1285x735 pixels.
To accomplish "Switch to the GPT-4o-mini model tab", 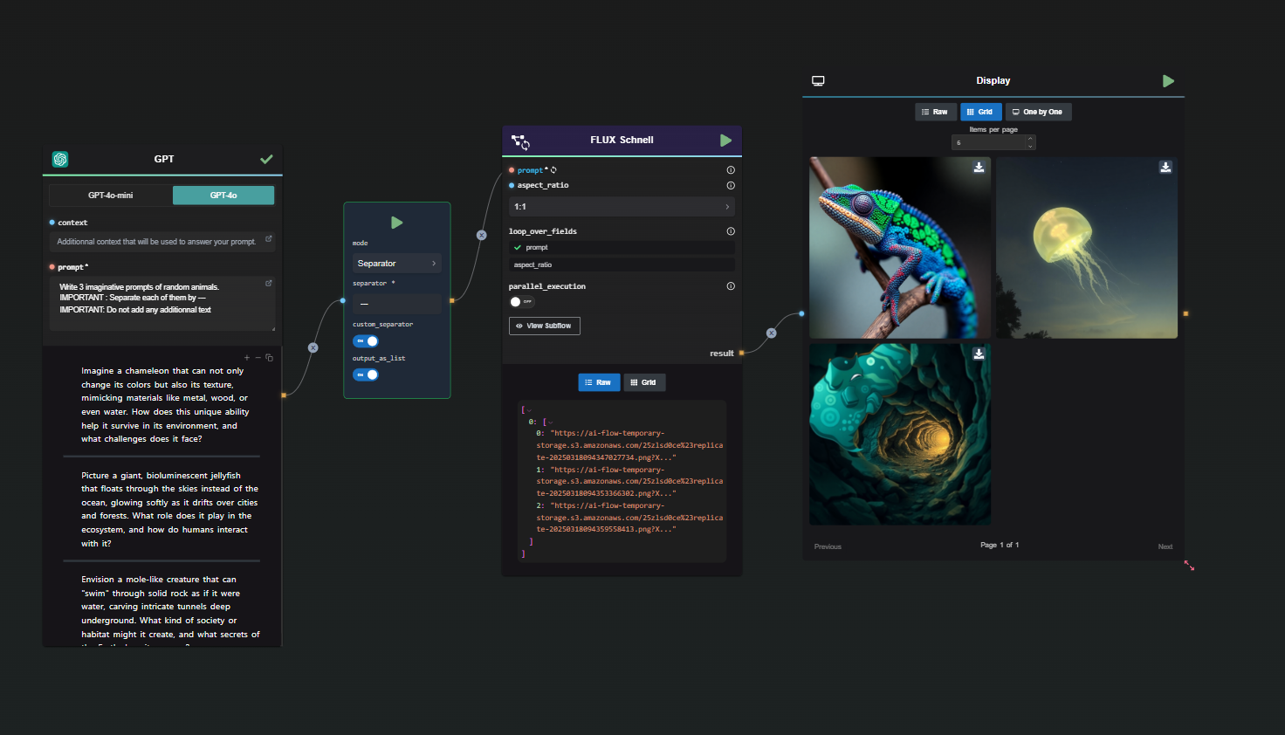I will point(111,196).
